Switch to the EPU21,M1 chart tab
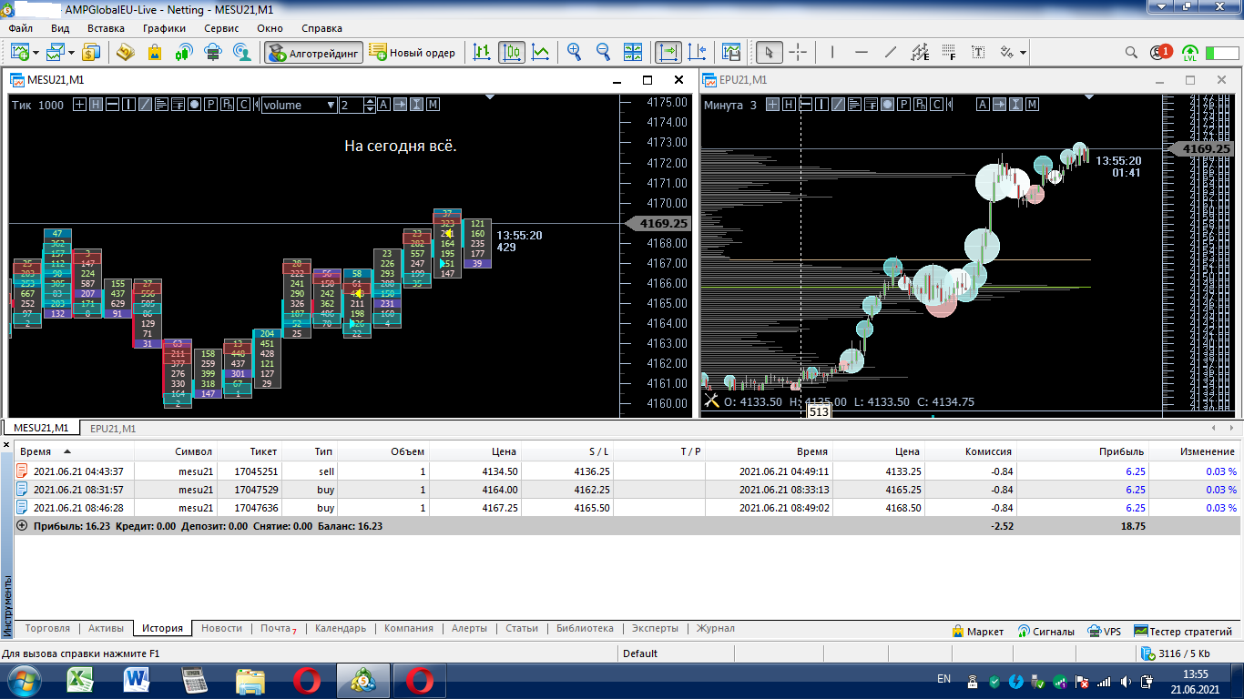This screenshot has width=1244, height=699. [x=113, y=428]
